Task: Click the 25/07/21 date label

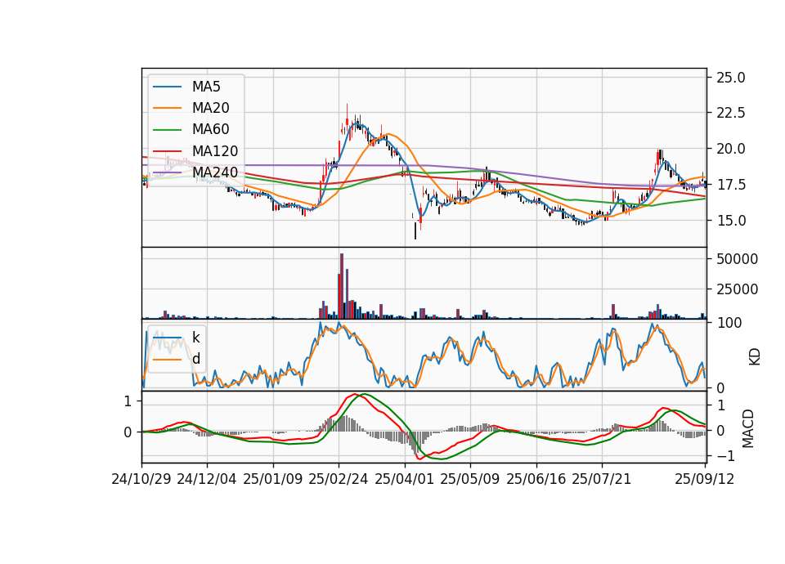Action: click(x=602, y=479)
